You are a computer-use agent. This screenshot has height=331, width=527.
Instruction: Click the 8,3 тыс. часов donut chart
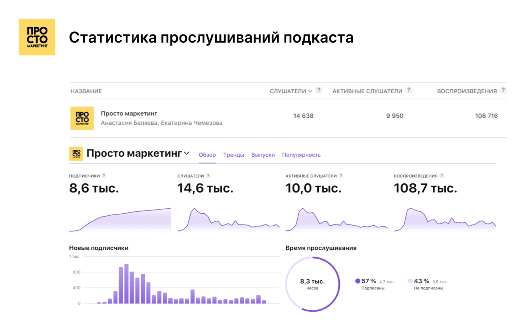(x=312, y=284)
